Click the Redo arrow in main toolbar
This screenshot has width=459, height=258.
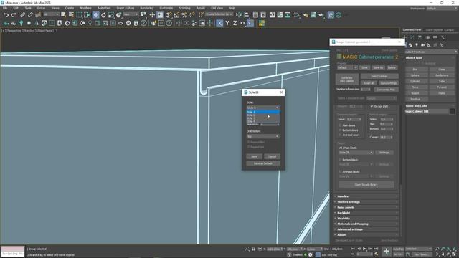point(14,15)
